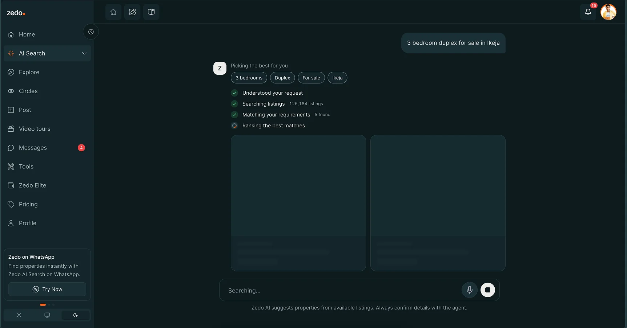Open notifications bell
Image resolution: width=627 pixels, height=328 pixels.
tap(588, 12)
